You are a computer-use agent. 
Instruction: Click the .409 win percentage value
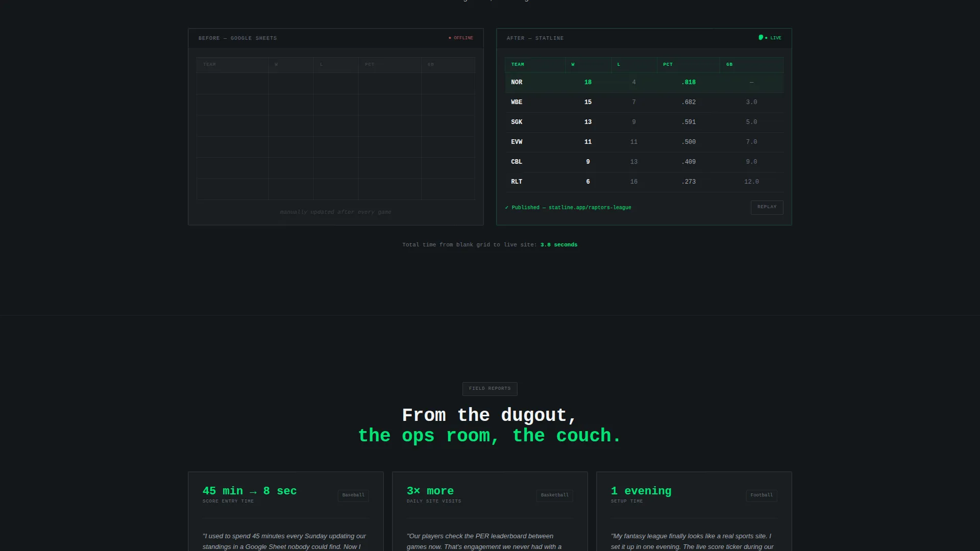pos(689,162)
